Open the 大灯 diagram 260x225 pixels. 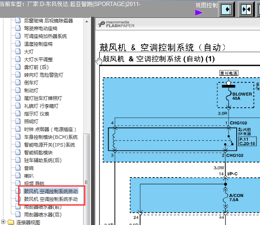coord(29,52)
